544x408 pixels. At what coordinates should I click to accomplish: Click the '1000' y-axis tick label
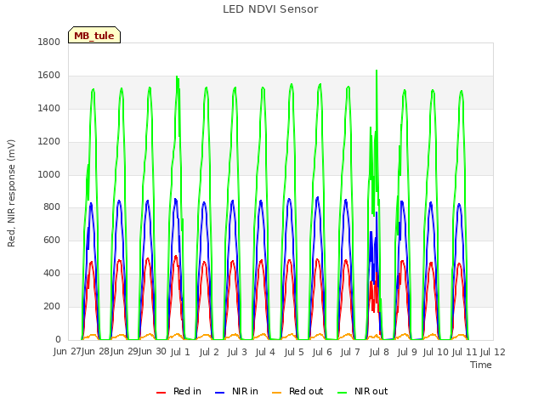pyautogui.click(x=49, y=174)
